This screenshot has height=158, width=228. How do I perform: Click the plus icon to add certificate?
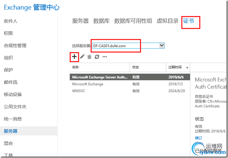tap(74, 57)
